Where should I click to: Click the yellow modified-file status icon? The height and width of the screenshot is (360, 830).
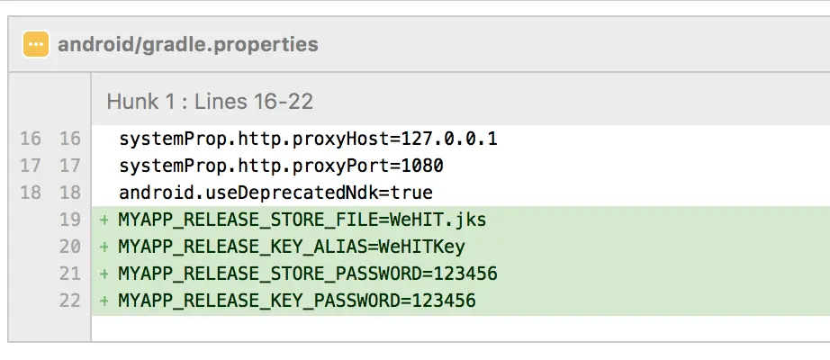click(x=36, y=44)
